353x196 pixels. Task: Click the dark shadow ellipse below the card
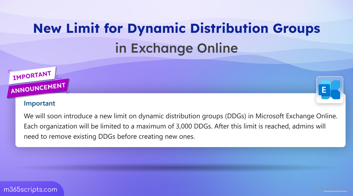[x=176, y=168]
